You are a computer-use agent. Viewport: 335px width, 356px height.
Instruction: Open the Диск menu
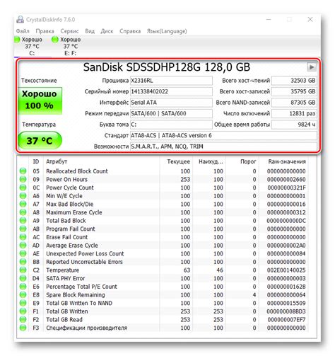(x=107, y=31)
